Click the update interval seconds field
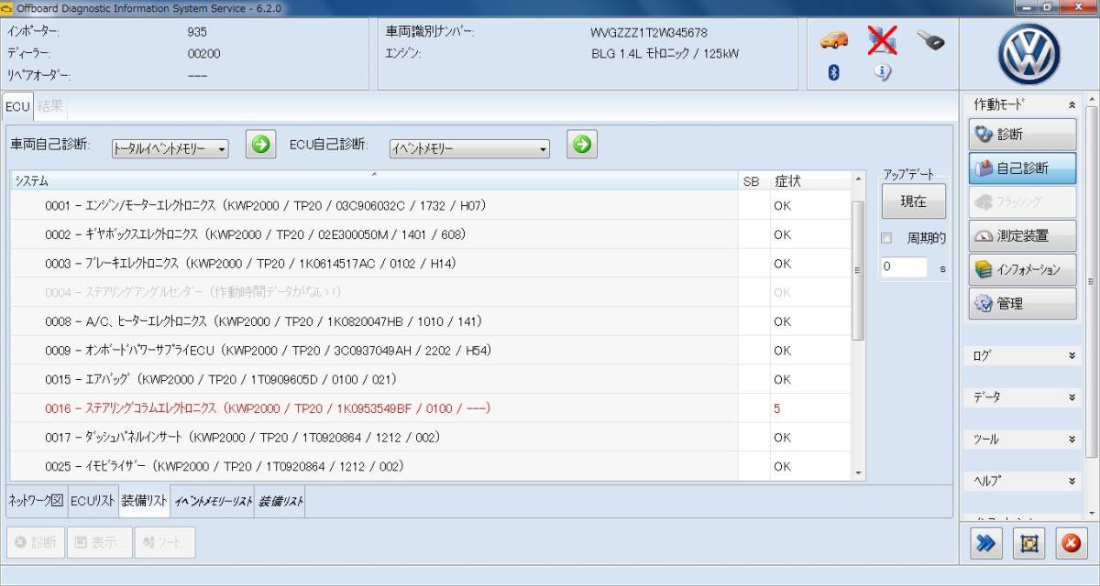Image resolution: width=1100 pixels, height=586 pixels. coord(904,267)
